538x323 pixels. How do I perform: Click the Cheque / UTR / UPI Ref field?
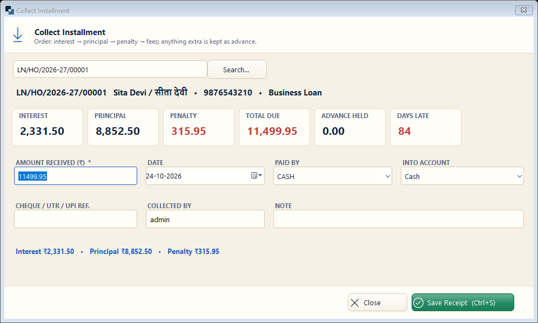tap(76, 219)
